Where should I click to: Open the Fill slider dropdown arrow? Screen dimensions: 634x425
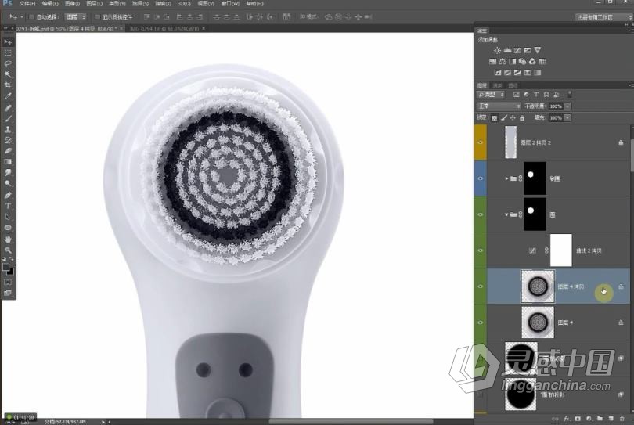(x=567, y=118)
